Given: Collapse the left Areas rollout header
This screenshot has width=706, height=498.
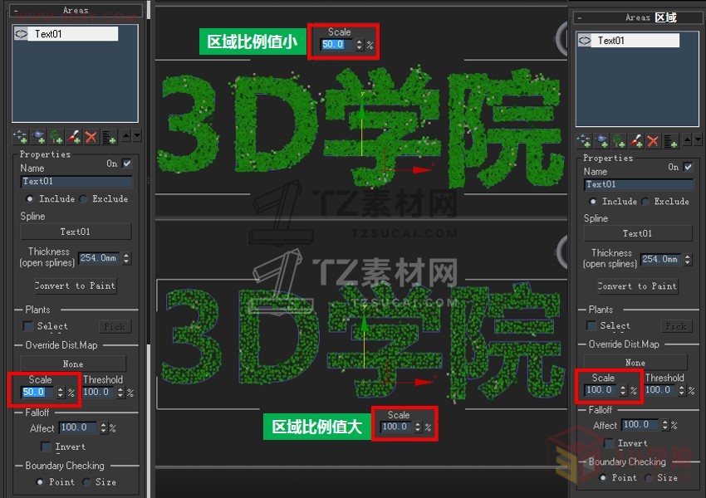Looking at the screenshot, I should pyautogui.click(x=76, y=10).
